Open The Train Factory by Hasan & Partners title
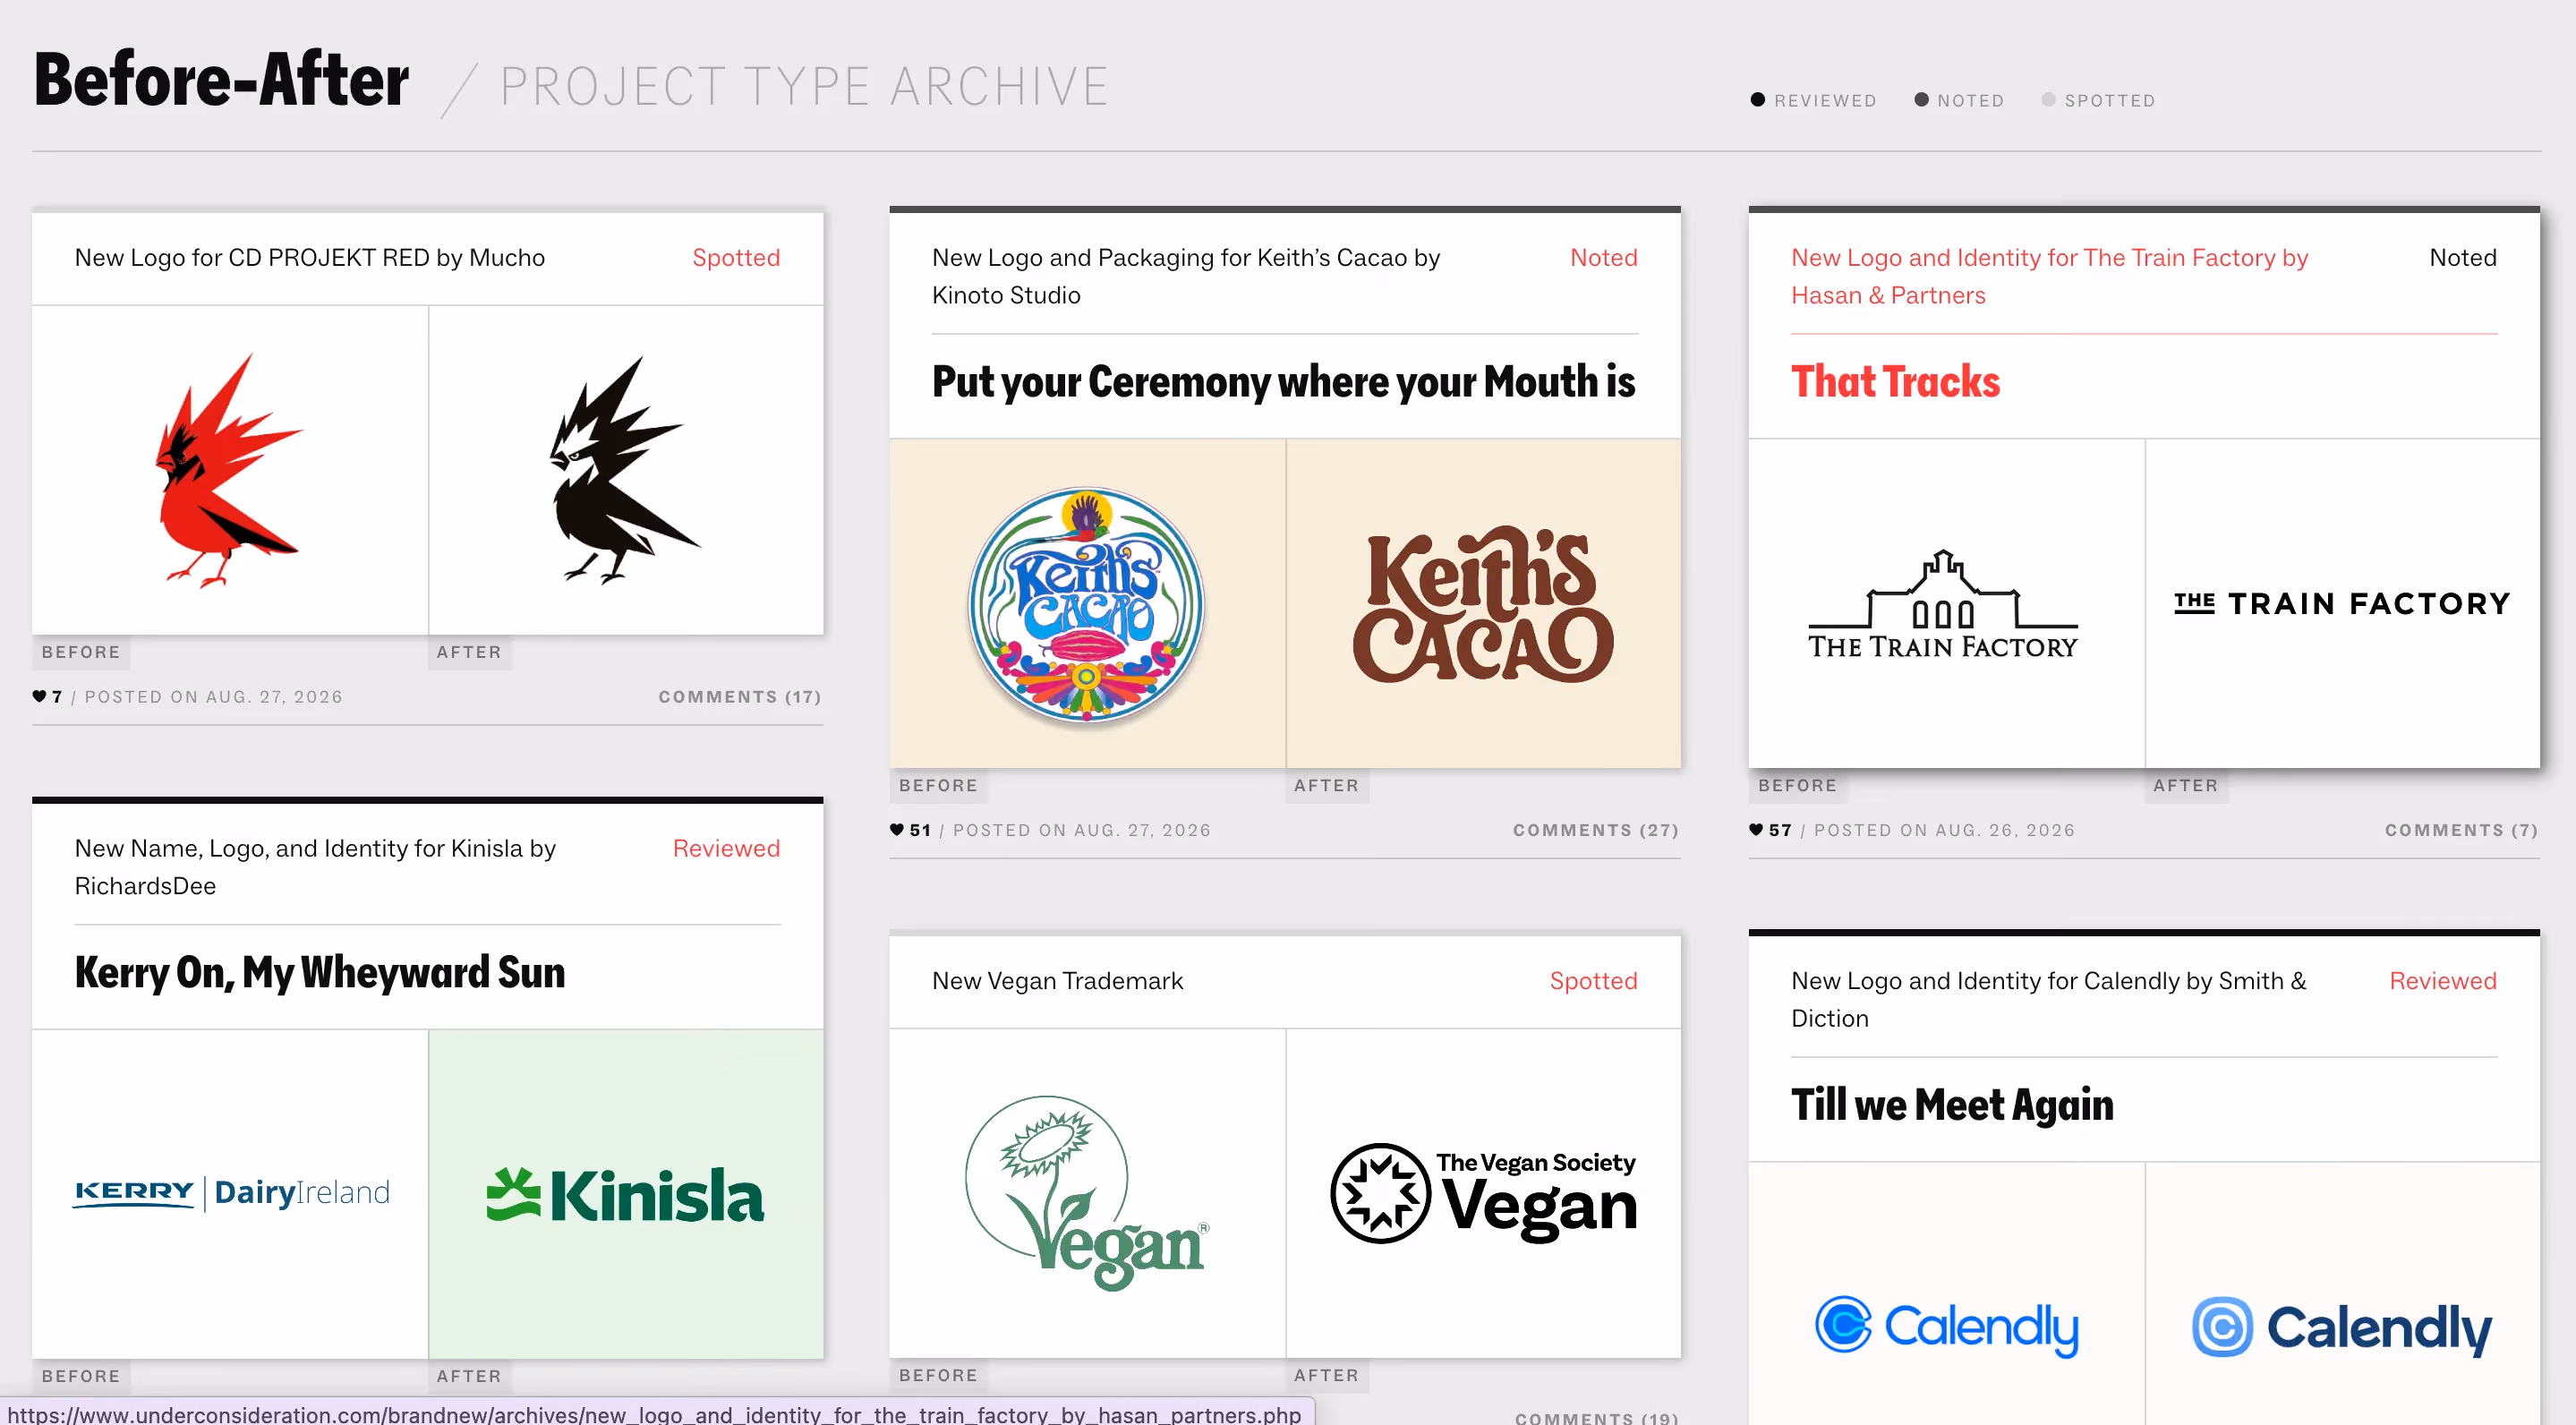 click(x=2049, y=276)
